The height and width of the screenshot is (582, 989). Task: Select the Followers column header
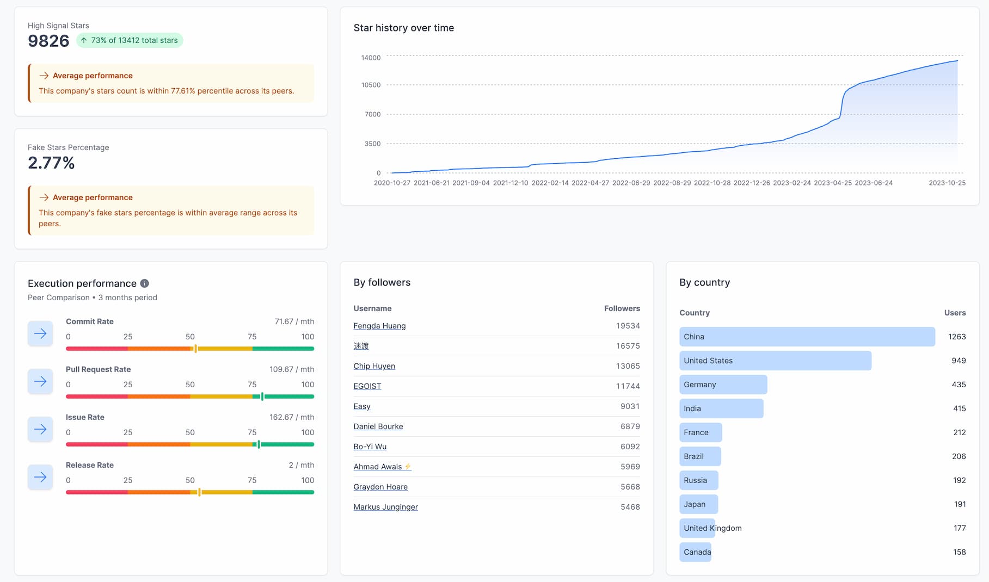point(622,308)
